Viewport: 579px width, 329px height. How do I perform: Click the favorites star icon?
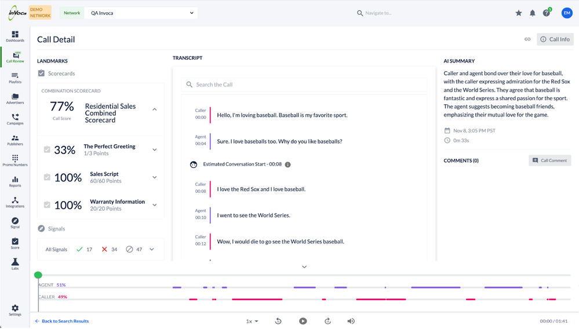(519, 13)
